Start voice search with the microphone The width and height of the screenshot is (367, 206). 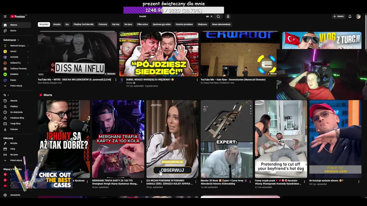(228, 17)
